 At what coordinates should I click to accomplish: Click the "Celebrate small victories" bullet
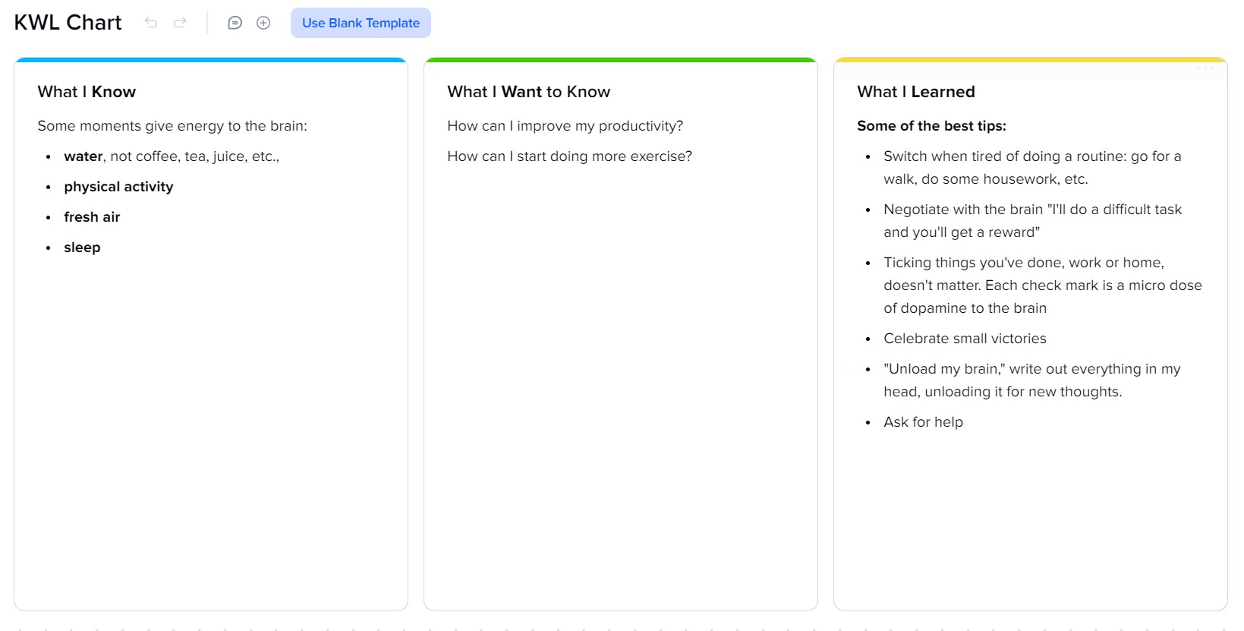[965, 339]
